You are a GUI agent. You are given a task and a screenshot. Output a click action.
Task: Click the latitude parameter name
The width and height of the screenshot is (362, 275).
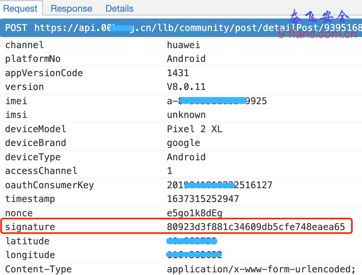tap(28, 241)
